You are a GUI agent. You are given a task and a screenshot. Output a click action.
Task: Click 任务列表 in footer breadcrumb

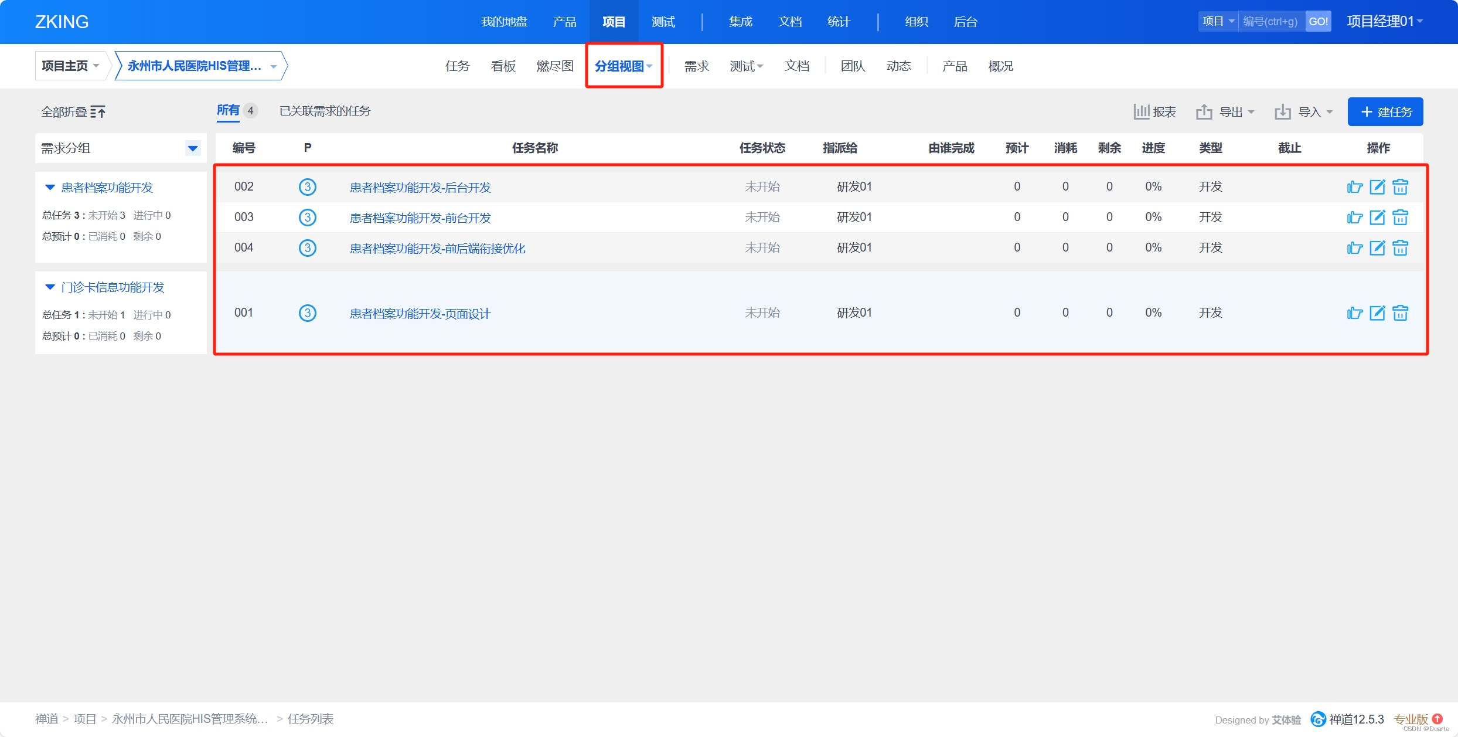point(310,719)
